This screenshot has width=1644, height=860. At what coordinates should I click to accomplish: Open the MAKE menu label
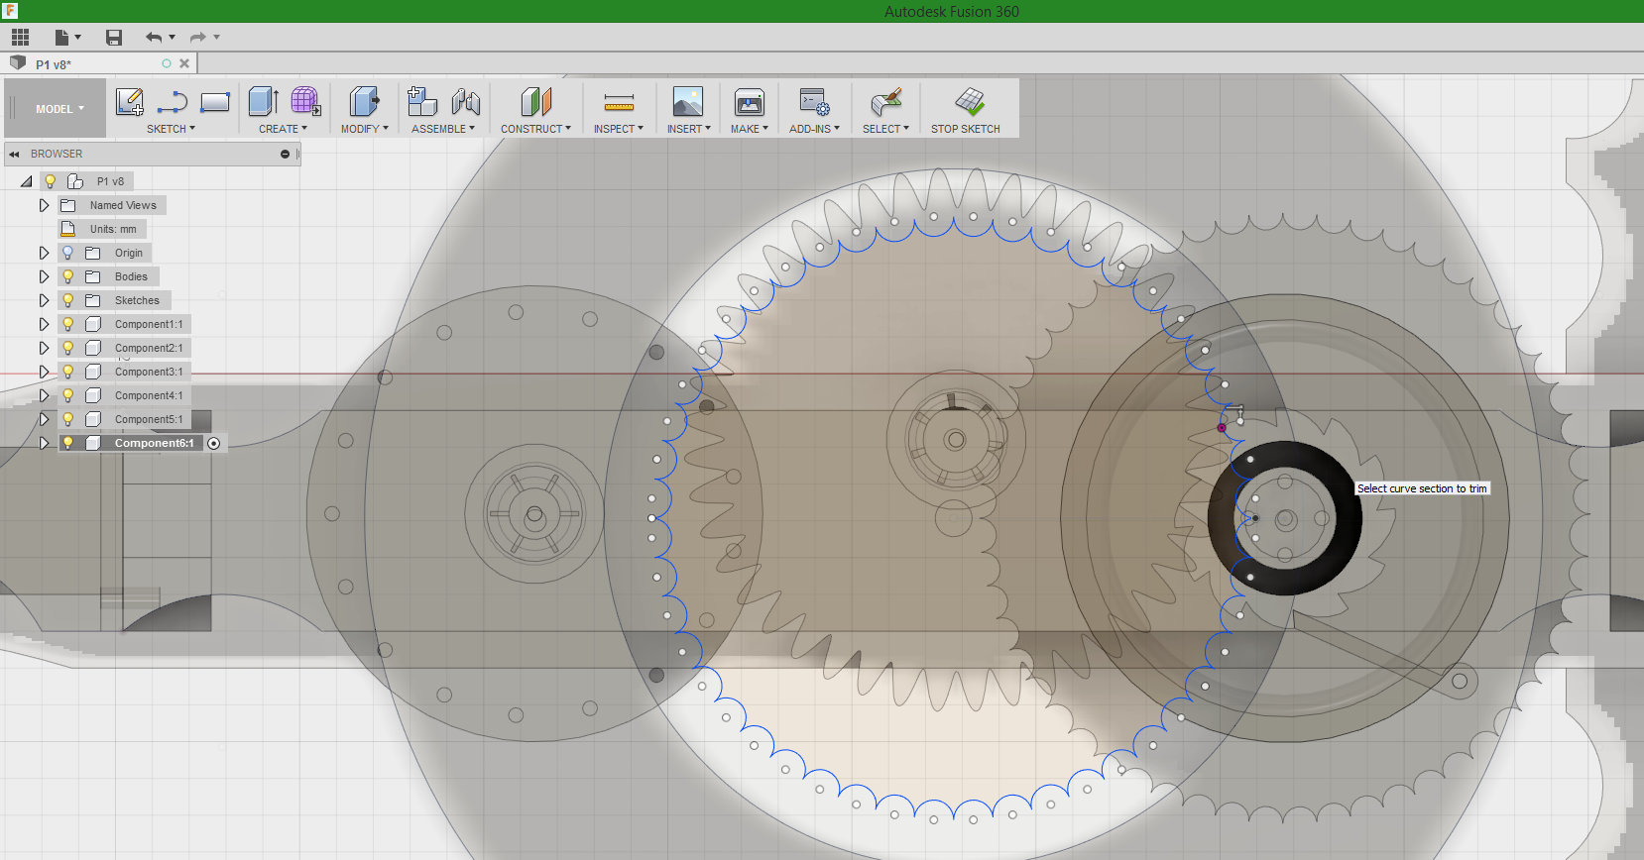pos(750,129)
